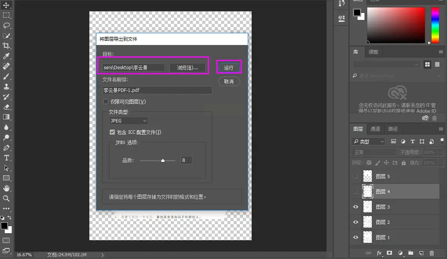Image resolution: width=448 pixels, height=259 pixels.
Task: Select the Rectangular Marquee tool
Action: coord(6,15)
